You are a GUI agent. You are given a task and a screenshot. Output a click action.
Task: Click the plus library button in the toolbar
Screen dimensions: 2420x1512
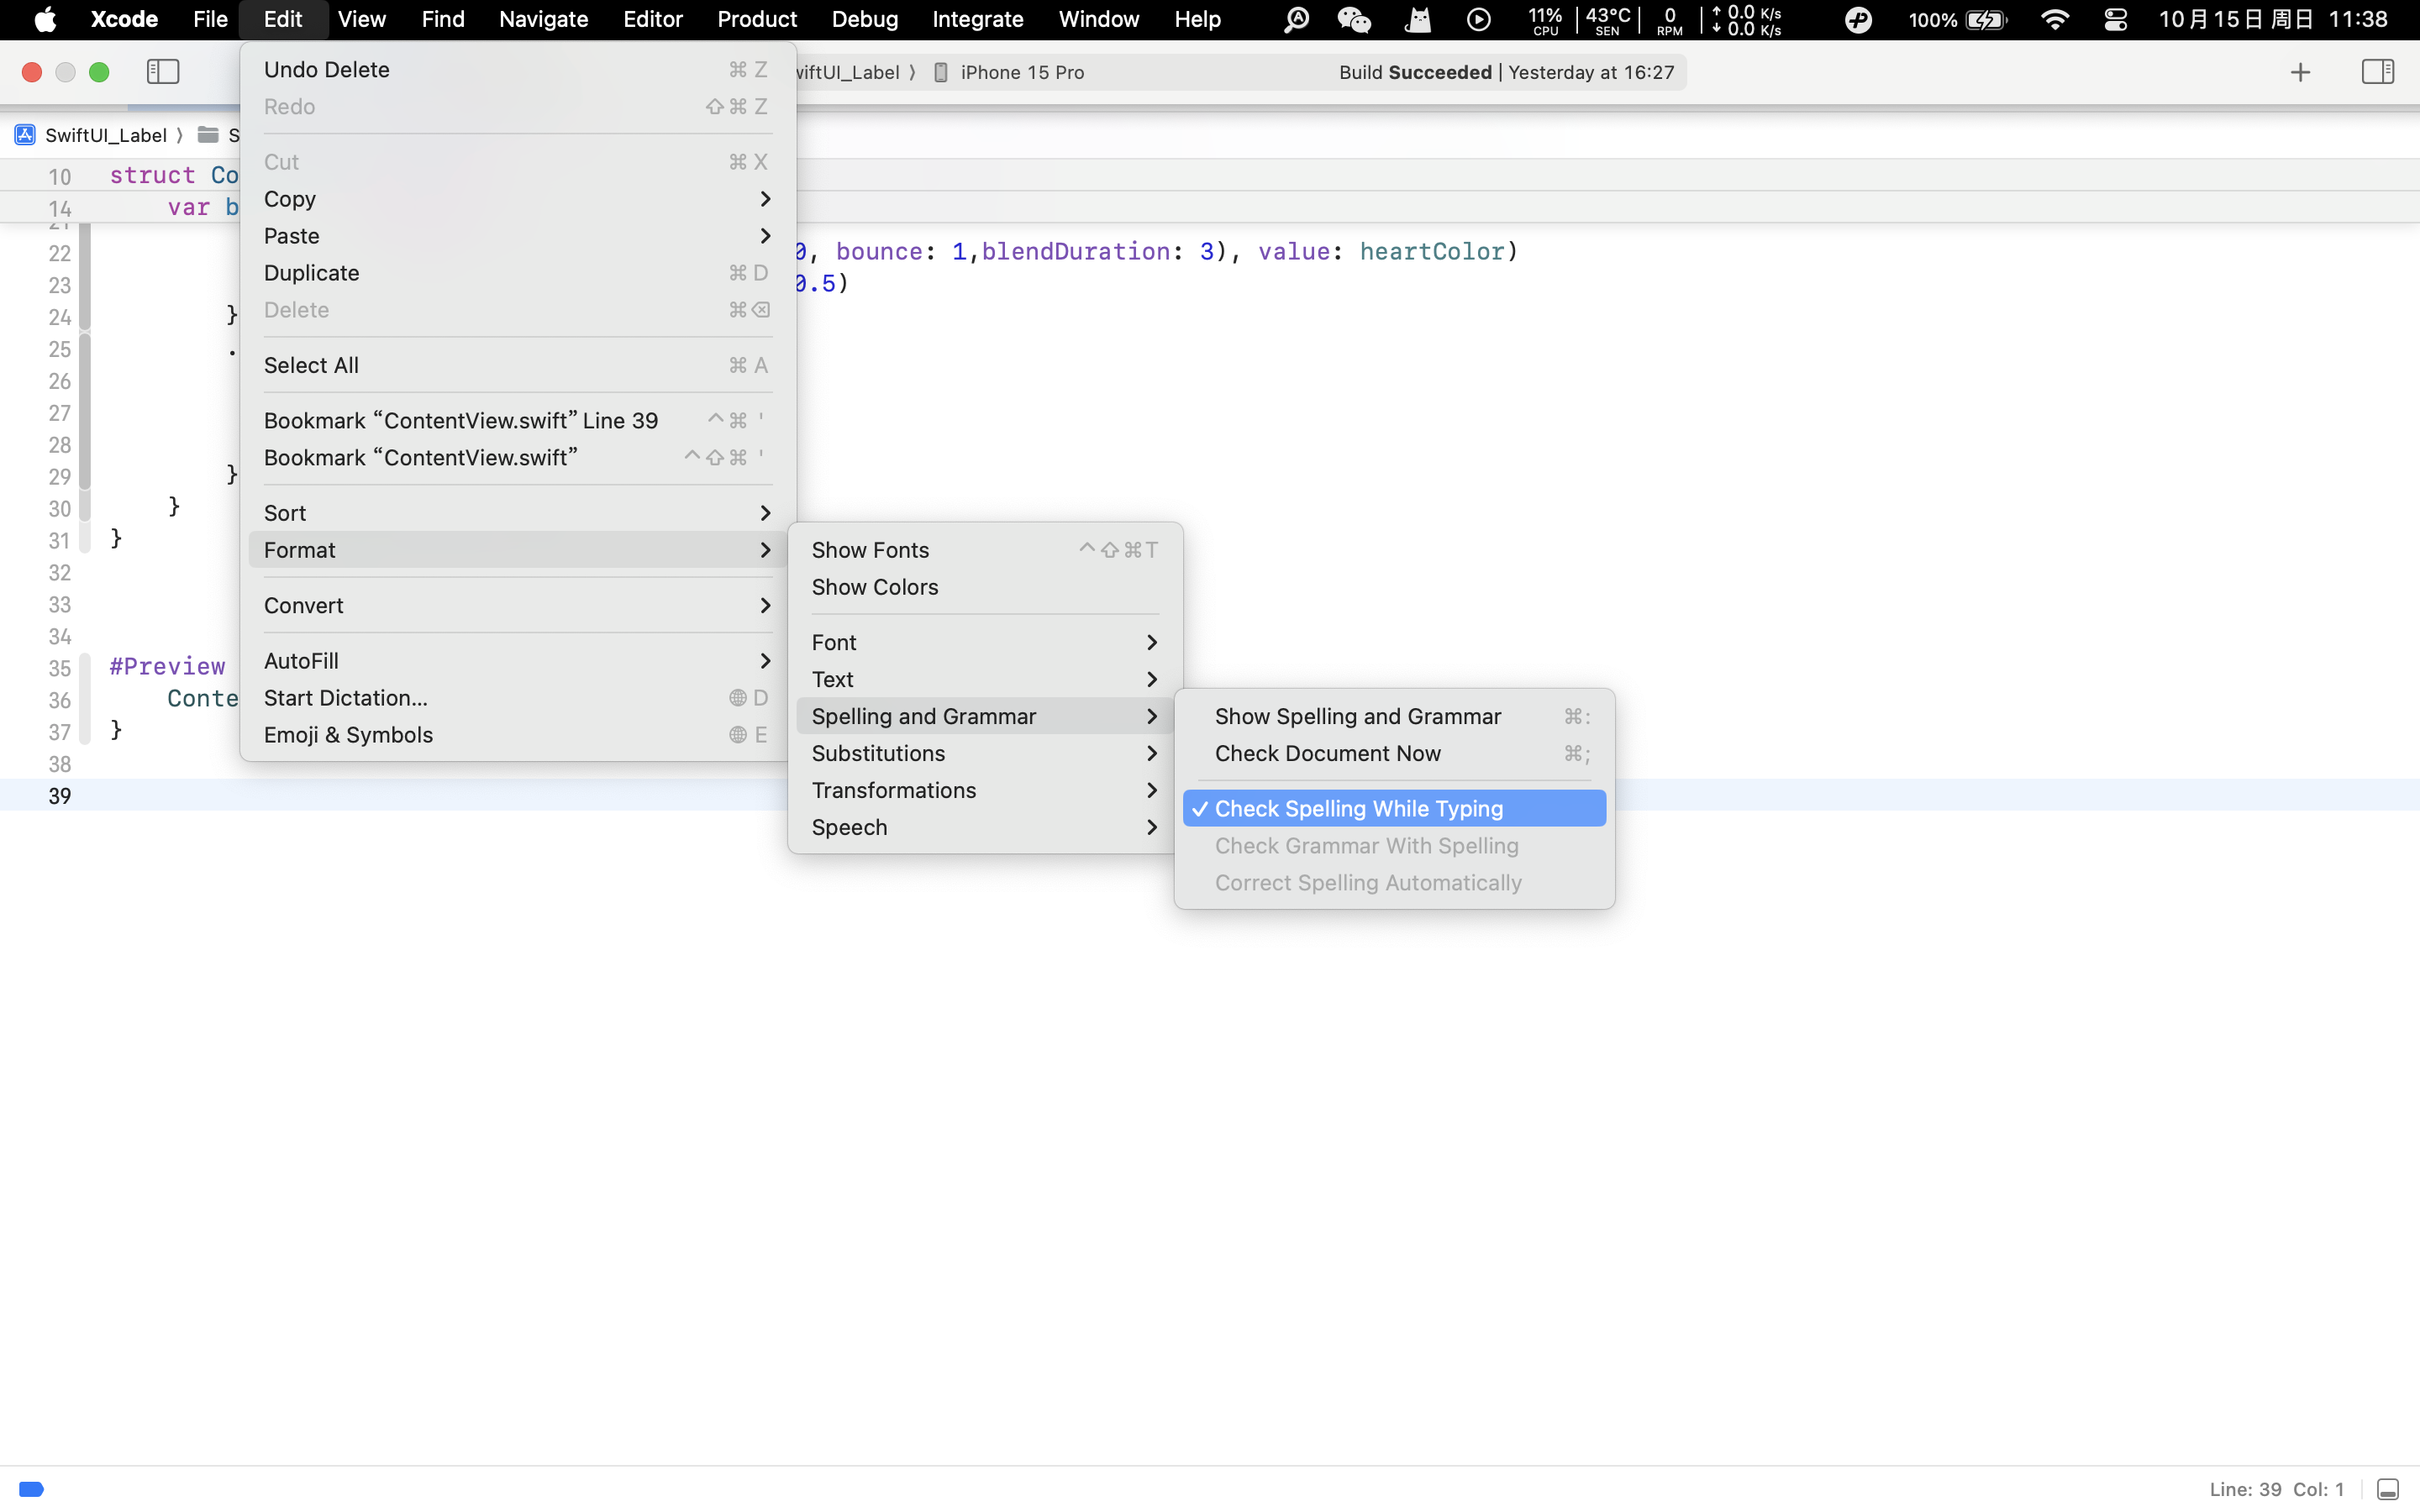[x=2300, y=72]
